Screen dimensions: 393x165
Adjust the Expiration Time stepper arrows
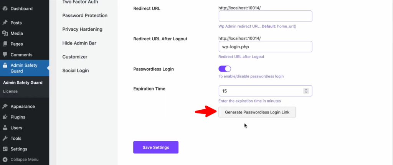pyautogui.click(x=306, y=91)
